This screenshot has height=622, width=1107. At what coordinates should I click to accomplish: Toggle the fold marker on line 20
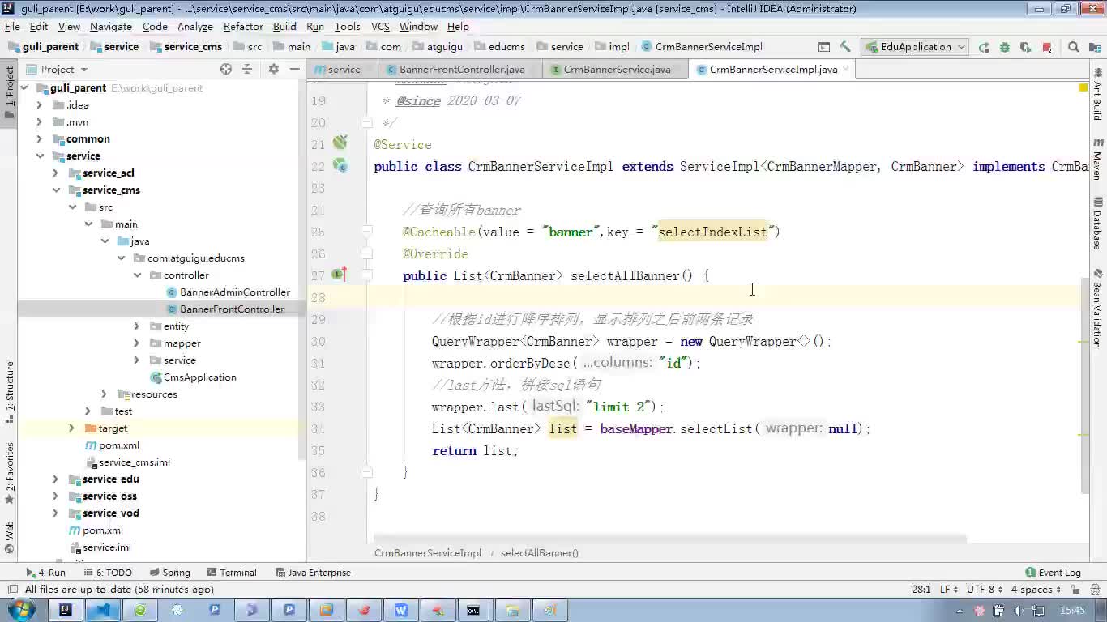point(366,122)
